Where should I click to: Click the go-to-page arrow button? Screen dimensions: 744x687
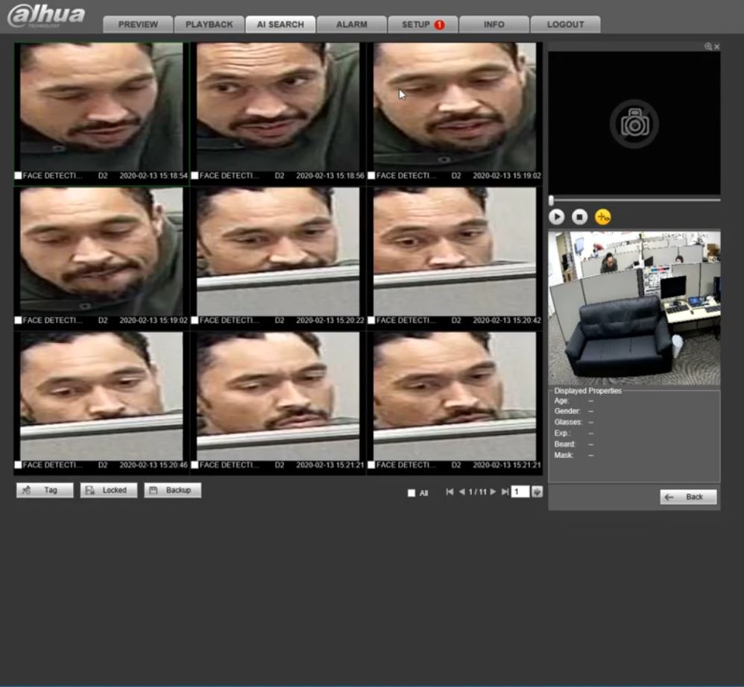537,492
